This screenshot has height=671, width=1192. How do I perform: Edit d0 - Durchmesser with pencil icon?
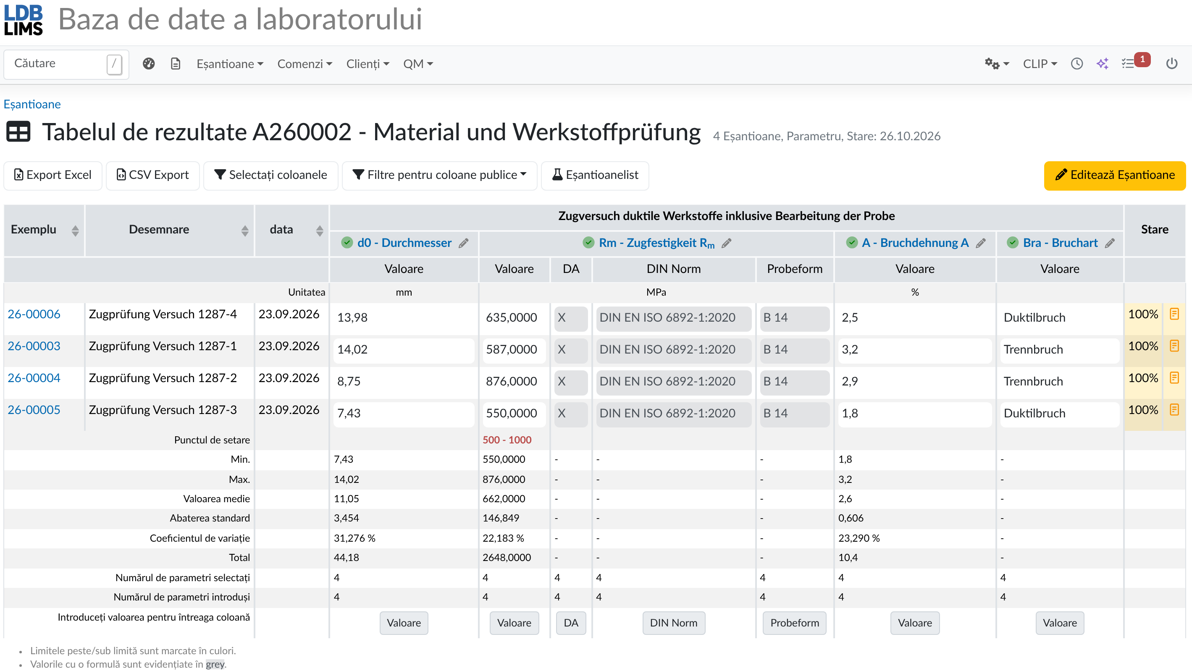pyautogui.click(x=464, y=243)
